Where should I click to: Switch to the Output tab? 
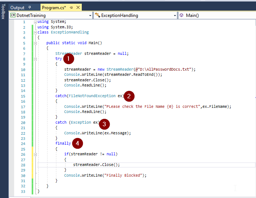tap(17, 8)
